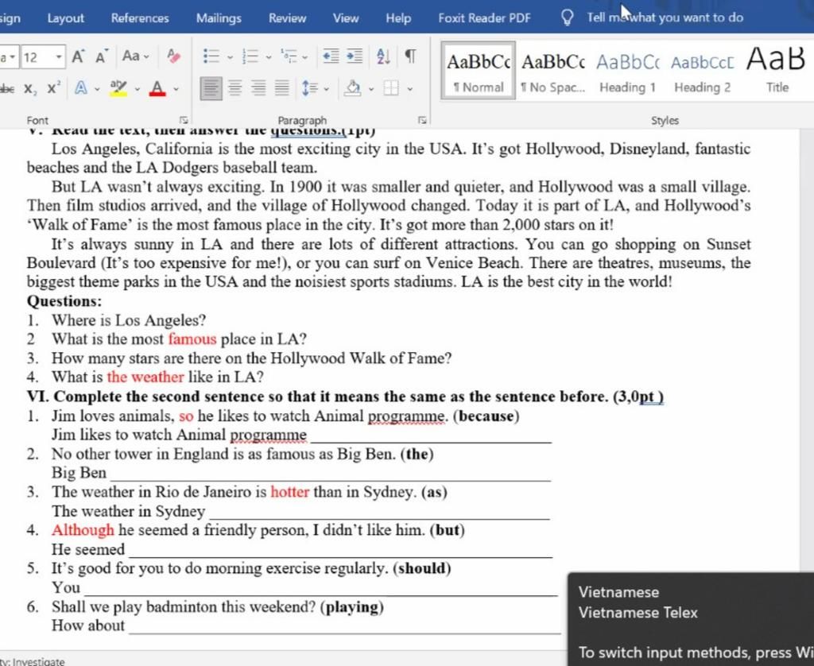
Task: Click the Shading paint bucket icon
Action: point(352,88)
